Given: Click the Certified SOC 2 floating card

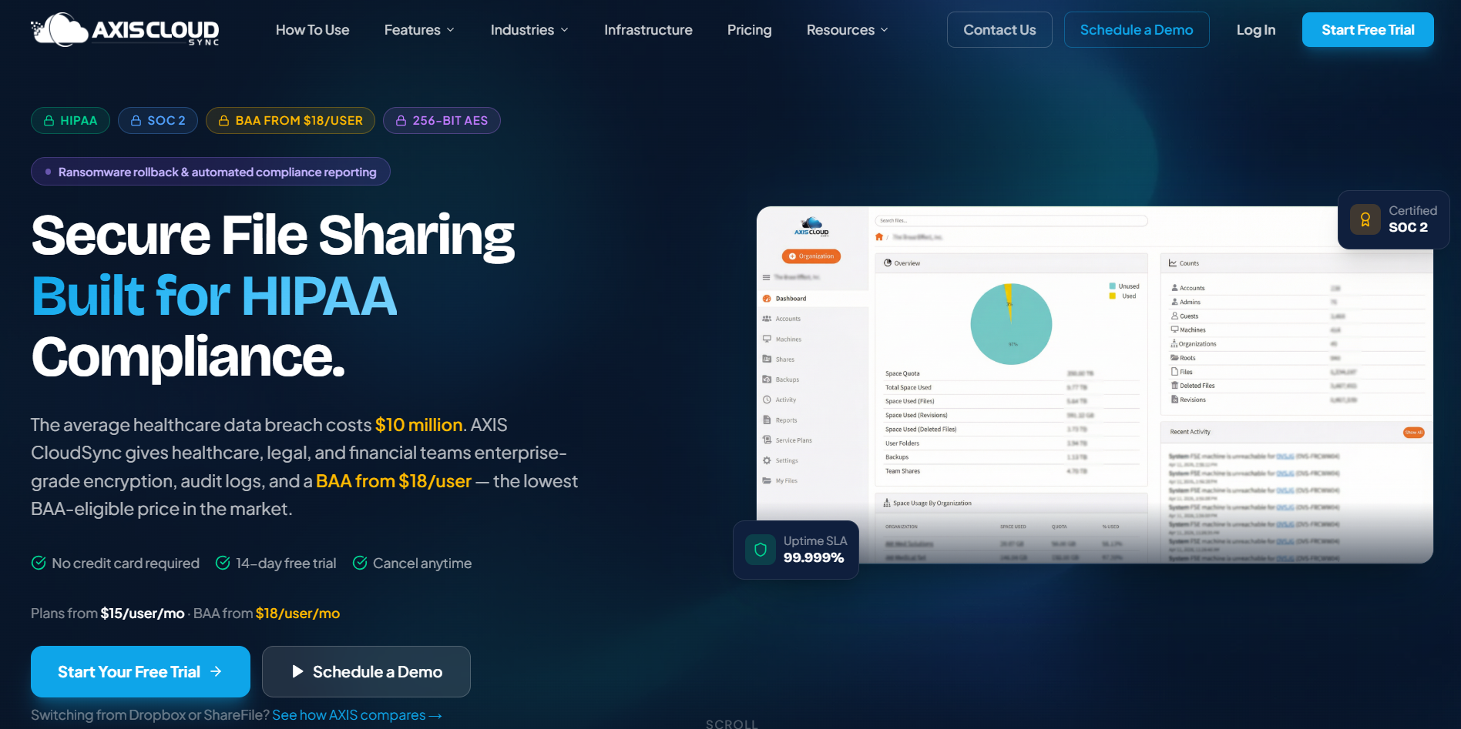Looking at the screenshot, I should (x=1393, y=219).
